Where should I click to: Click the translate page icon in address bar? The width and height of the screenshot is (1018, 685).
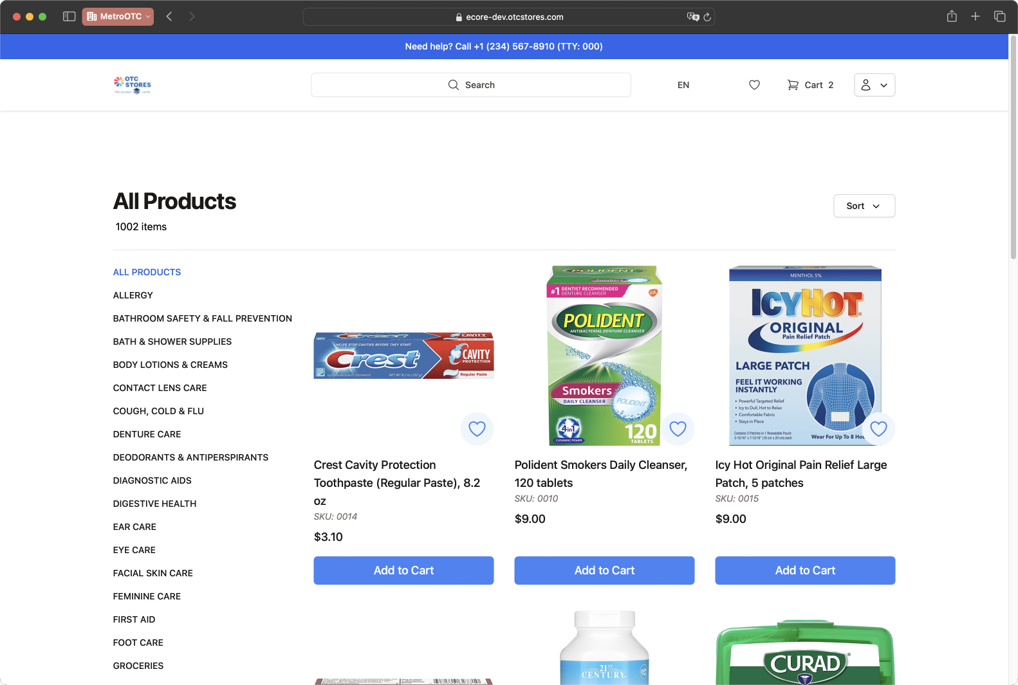click(692, 17)
